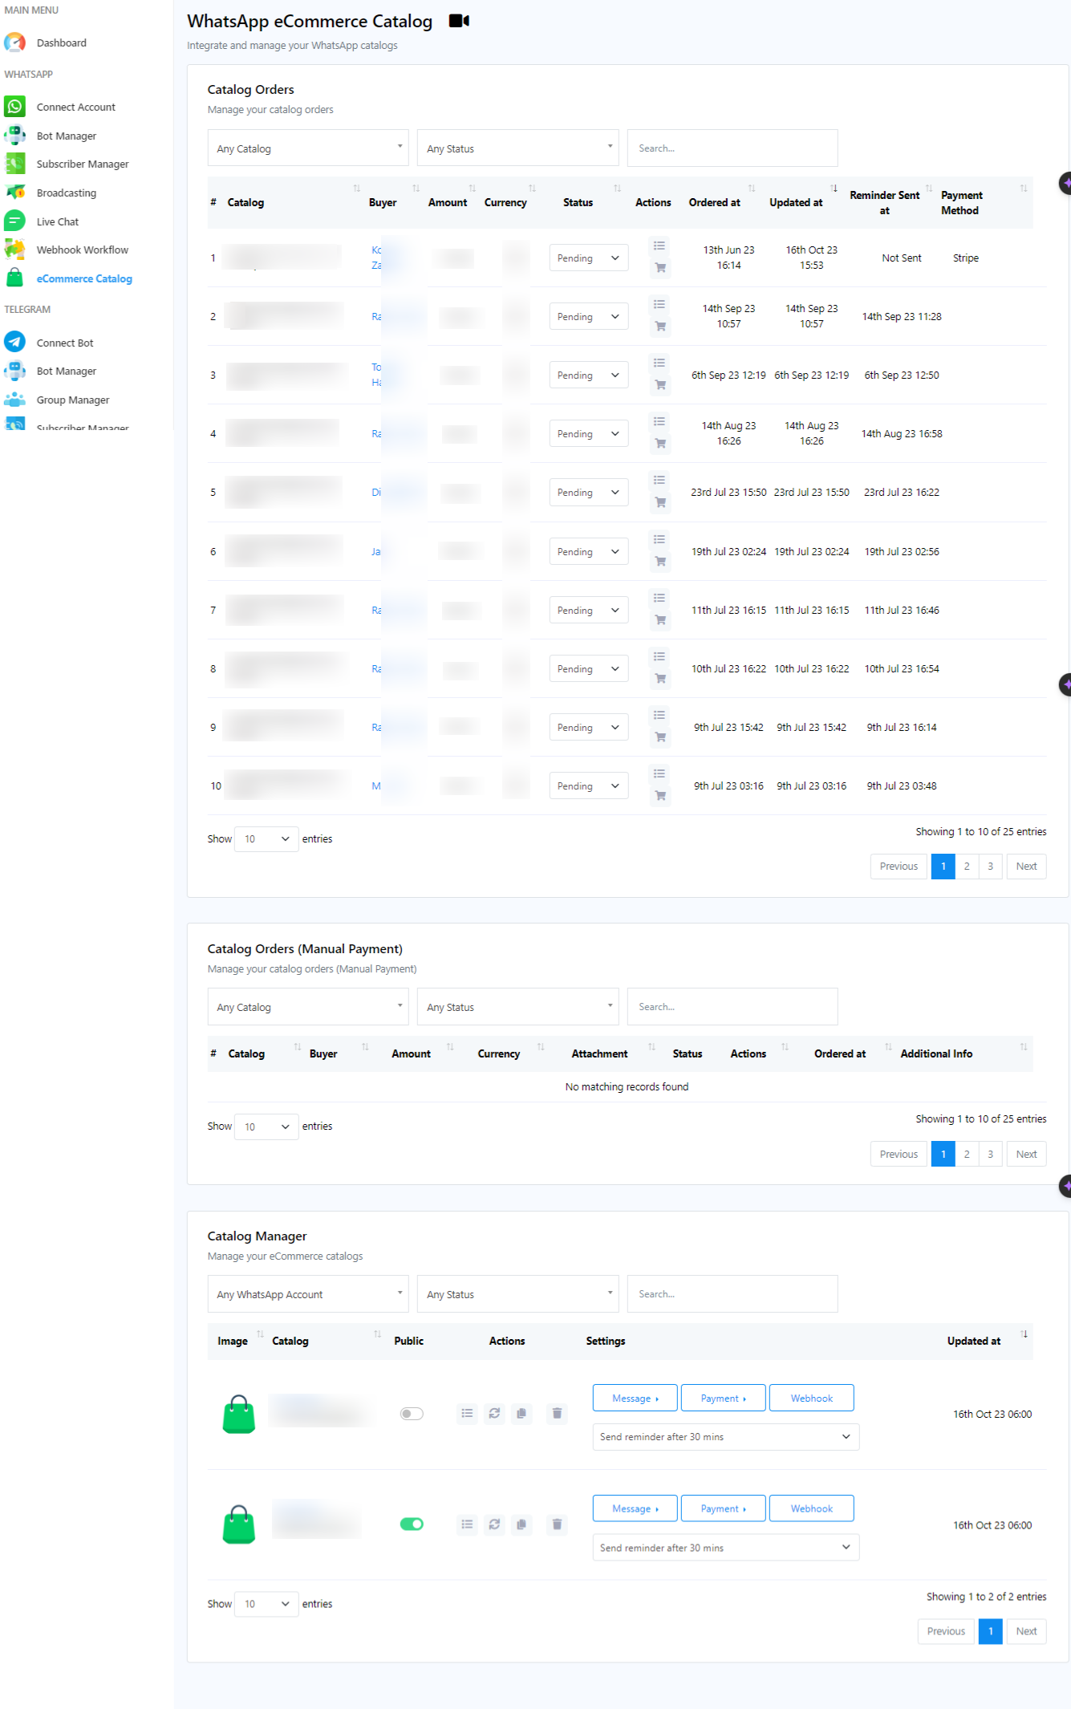Image resolution: width=1071 pixels, height=1709 pixels.
Task: Copy the first catalog using duplicate icon
Action: [521, 1413]
